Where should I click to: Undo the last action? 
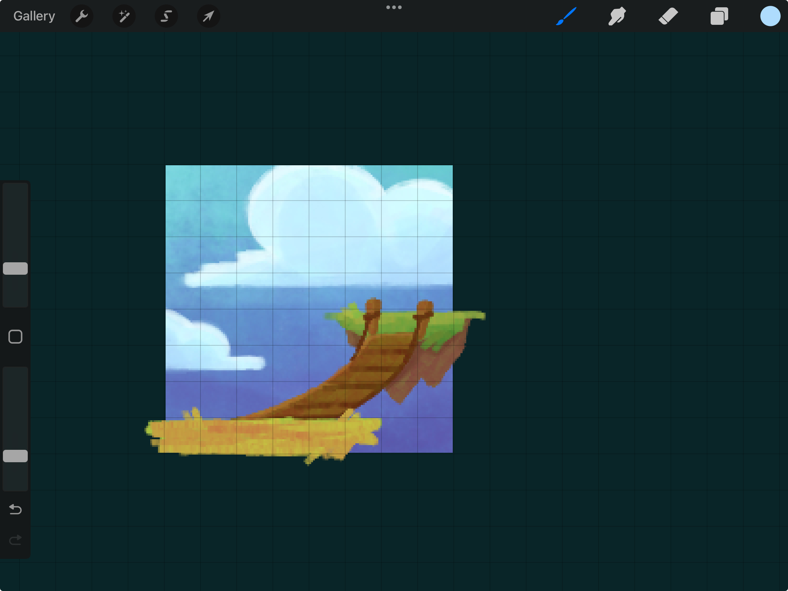[15, 509]
